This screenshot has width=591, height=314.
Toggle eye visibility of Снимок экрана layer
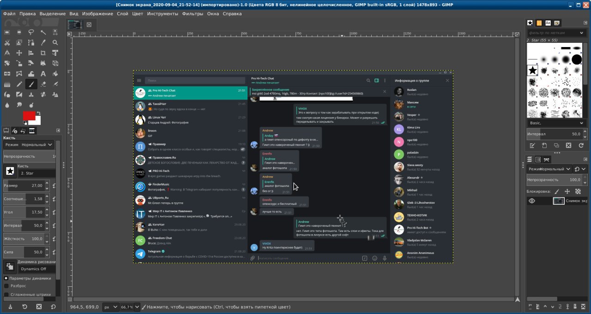click(532, 201)
